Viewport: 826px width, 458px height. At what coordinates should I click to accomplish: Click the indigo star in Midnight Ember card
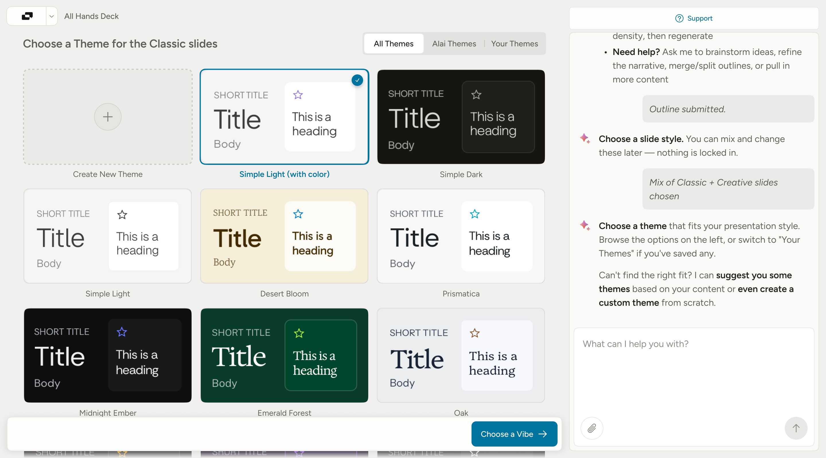pyautogui.click(x=122, y=332)
